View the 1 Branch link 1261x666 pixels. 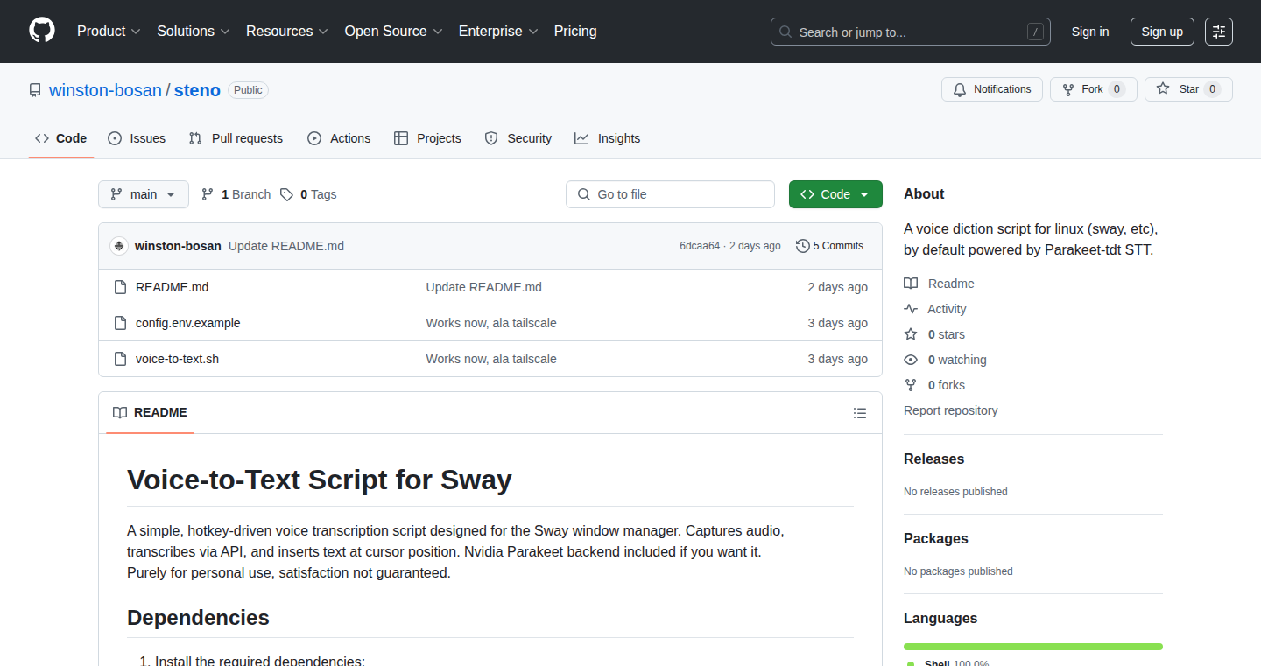[236, 194]
